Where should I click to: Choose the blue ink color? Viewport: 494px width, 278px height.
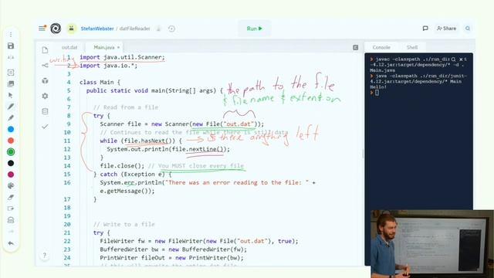[11, 129]
